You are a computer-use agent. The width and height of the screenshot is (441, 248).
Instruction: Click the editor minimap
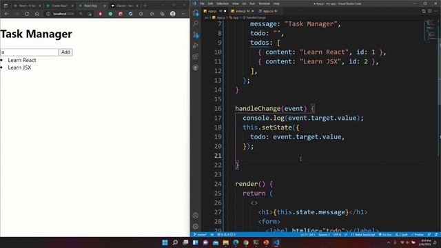(430, 31)
